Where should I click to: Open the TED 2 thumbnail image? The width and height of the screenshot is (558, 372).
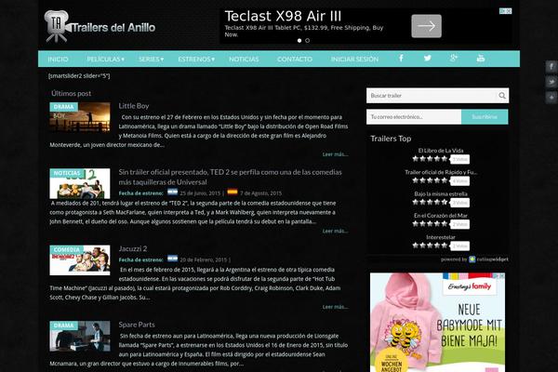coord(80,184)
